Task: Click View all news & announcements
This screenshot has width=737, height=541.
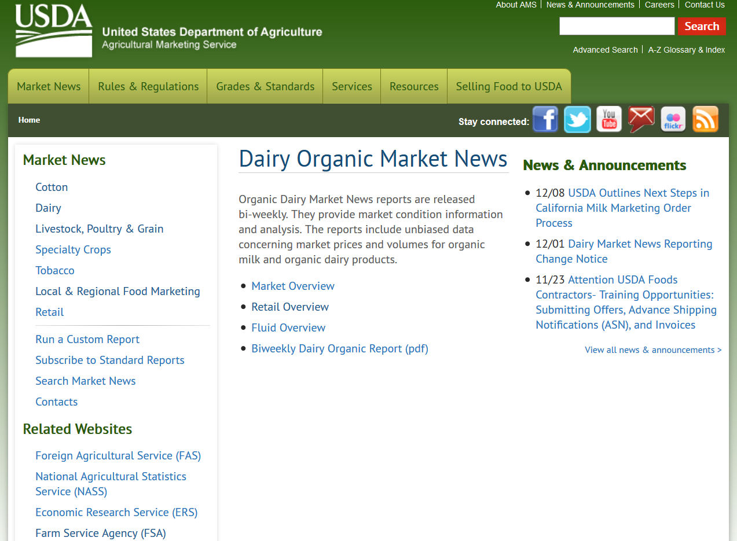Action: 653,349
